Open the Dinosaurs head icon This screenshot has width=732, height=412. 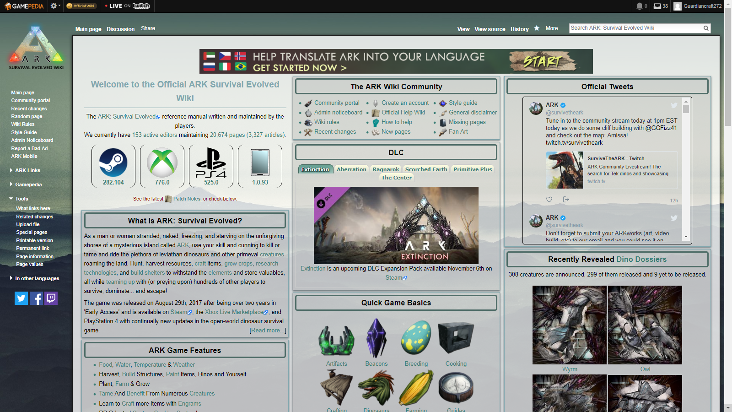click(x=377, y=388)
